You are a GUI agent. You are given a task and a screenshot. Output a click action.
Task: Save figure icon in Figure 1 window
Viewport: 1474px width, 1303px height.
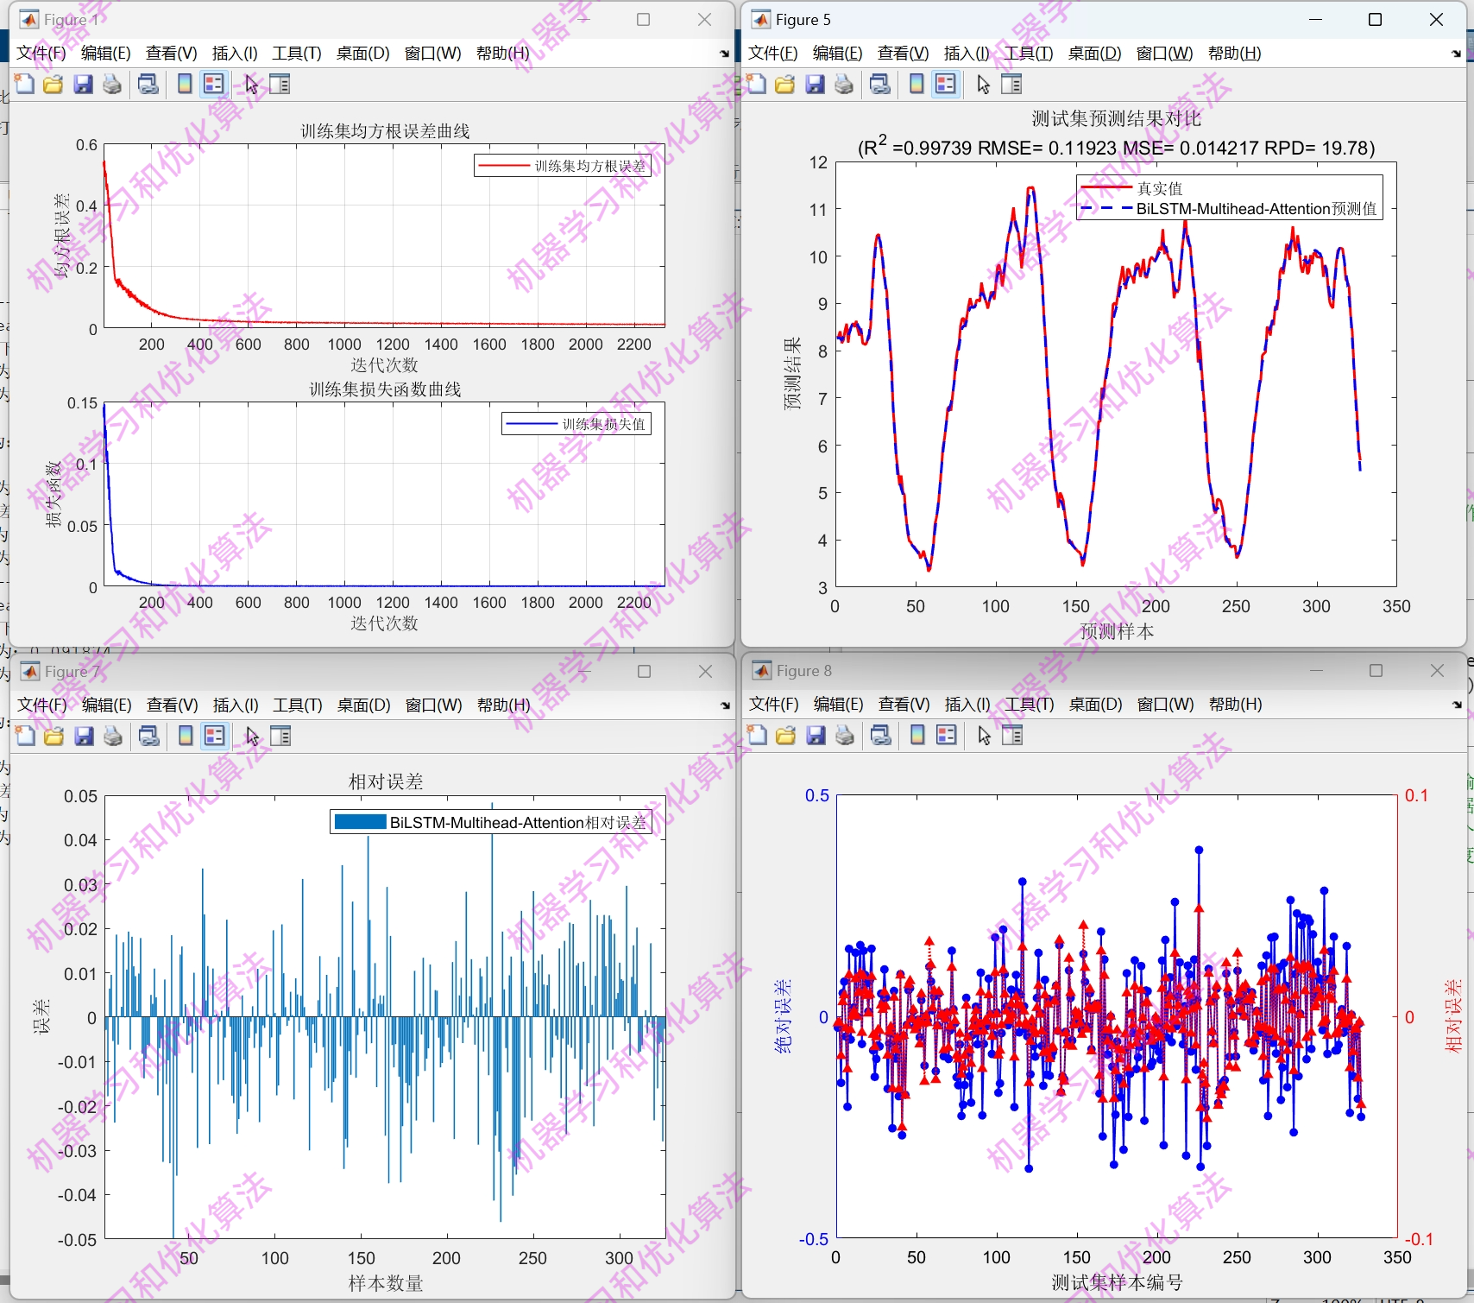(x=83, y=84)
